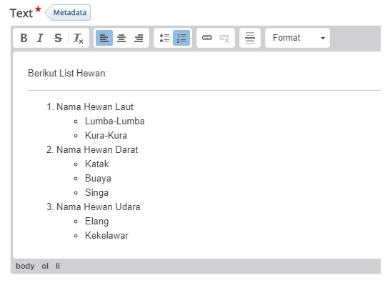Select the li element in path bar
Screen dimensions: 385x283
(x=58, y=266)
